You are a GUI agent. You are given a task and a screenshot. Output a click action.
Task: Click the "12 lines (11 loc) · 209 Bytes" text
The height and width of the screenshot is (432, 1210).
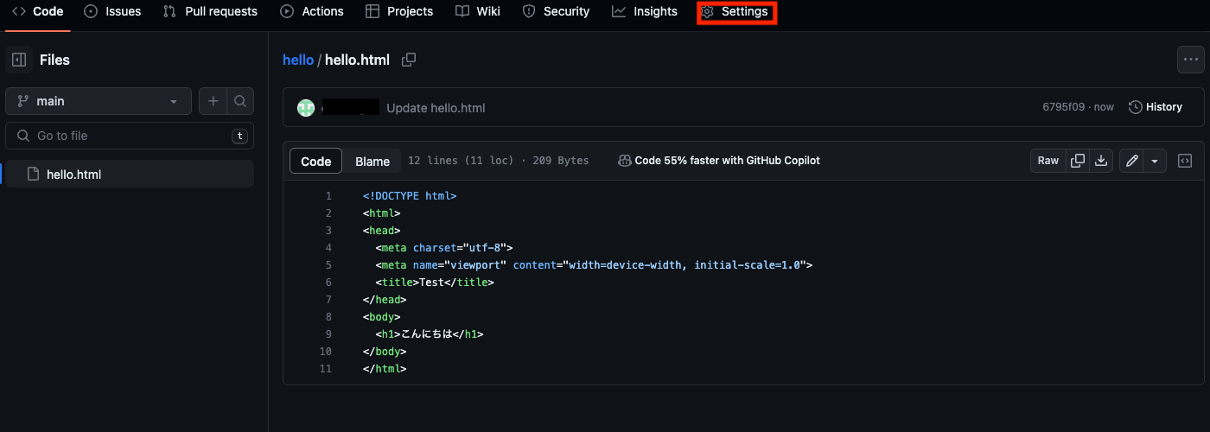[498, 161]
